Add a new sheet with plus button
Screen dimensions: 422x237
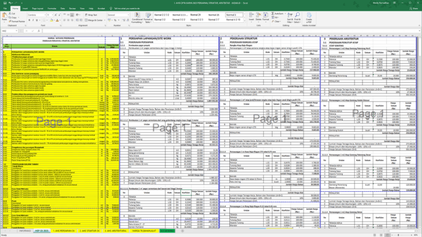coord(182,231)
